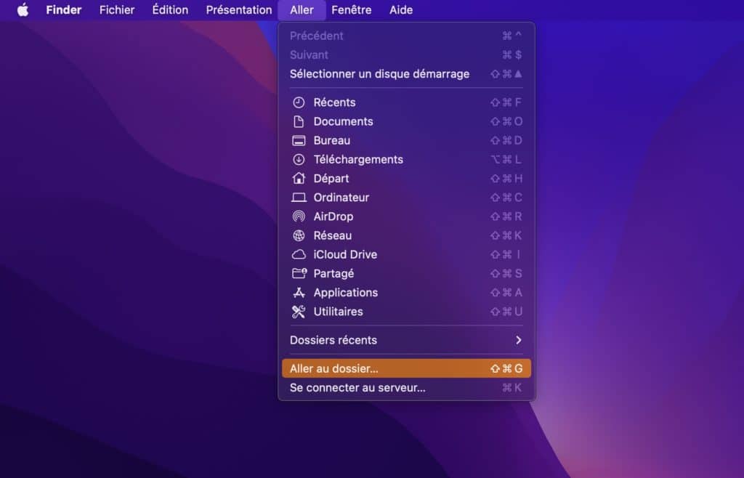Click the Téléchargements download arrow icon
The width and height of the screenshot is (744, 478).
(x=299, y=159)
